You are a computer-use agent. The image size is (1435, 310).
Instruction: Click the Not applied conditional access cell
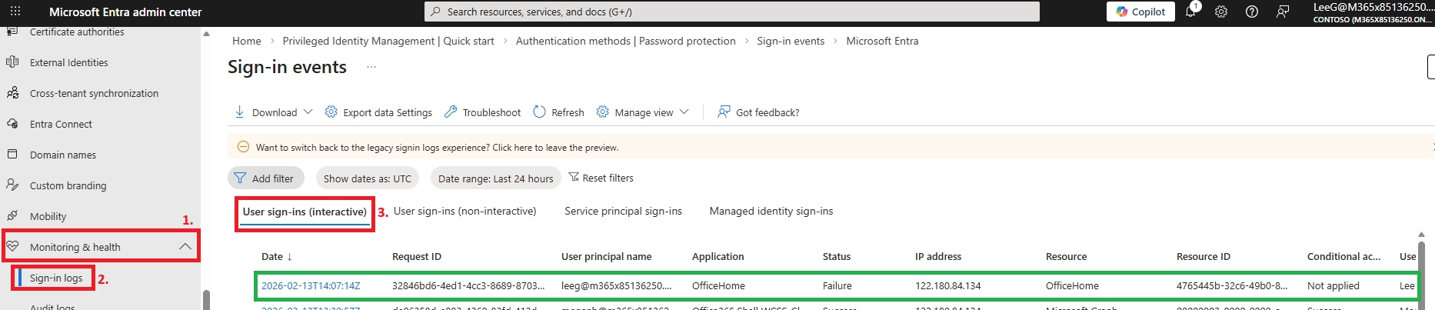click(1333, 285)
